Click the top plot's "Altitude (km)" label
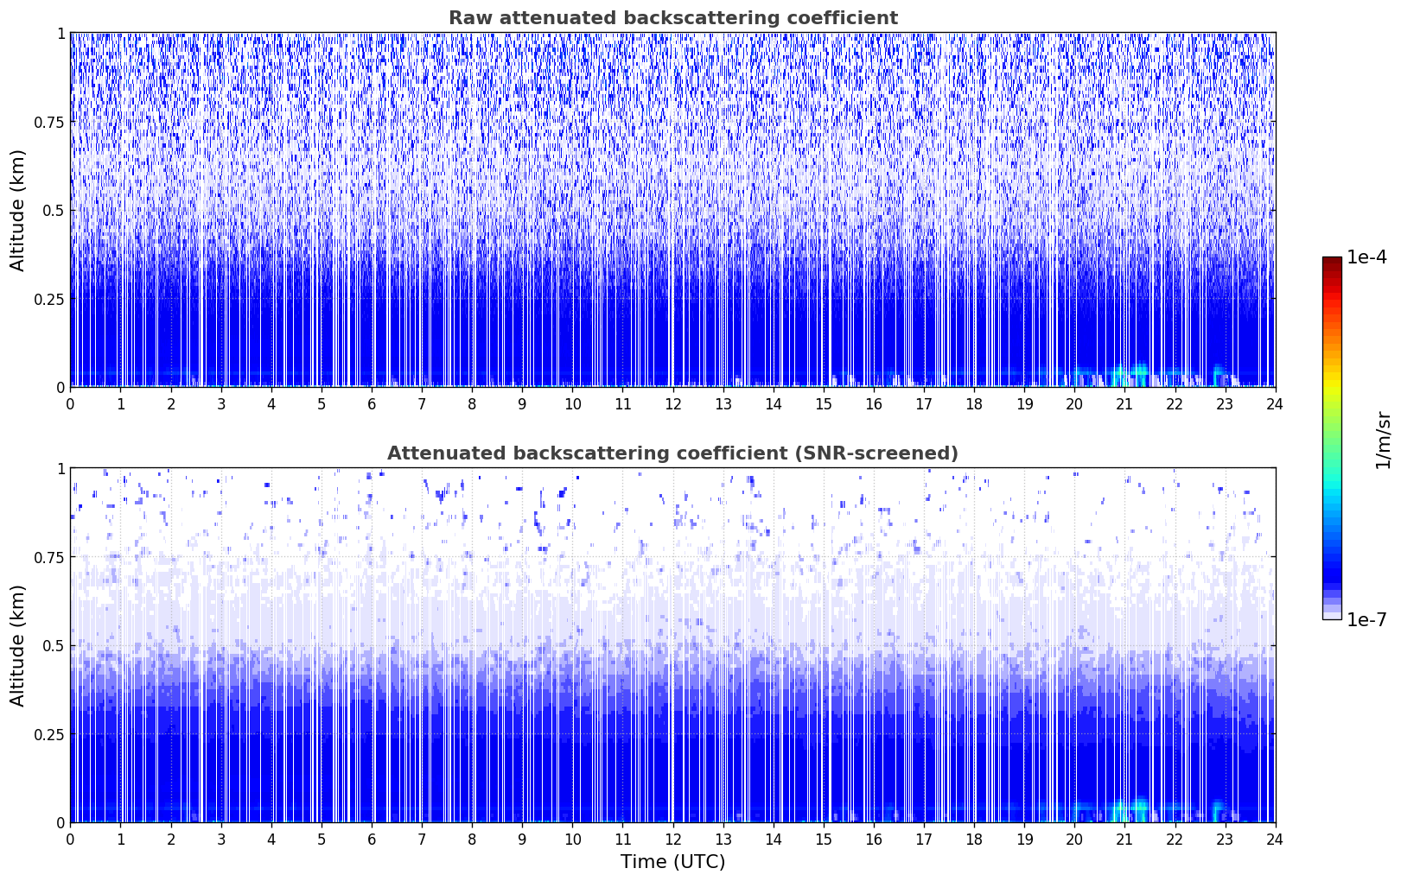The image size is (1401, 881). coord(18,210)
